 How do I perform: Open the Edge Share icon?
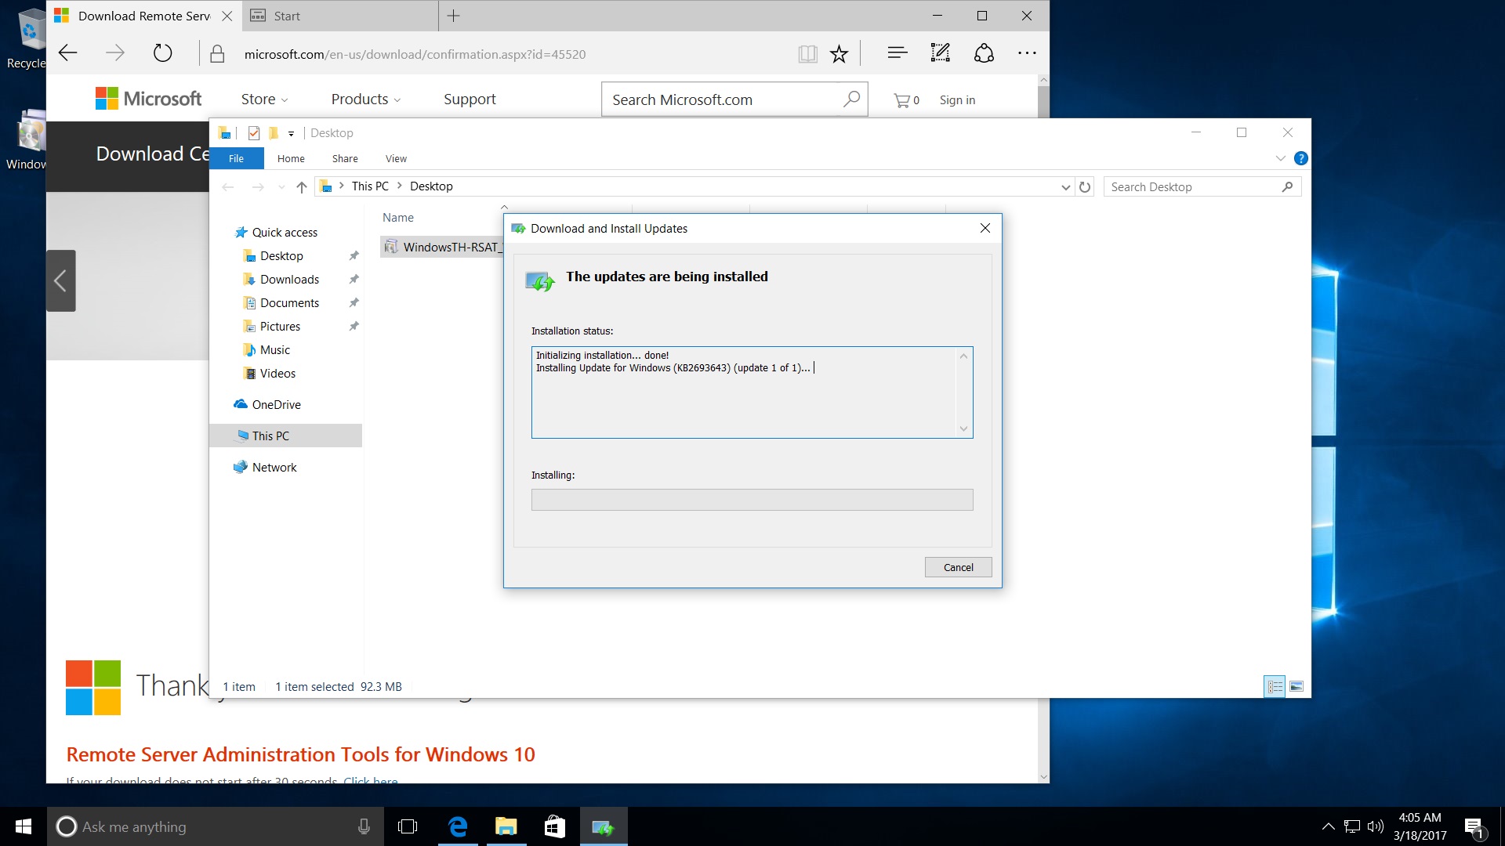[984, 53]
